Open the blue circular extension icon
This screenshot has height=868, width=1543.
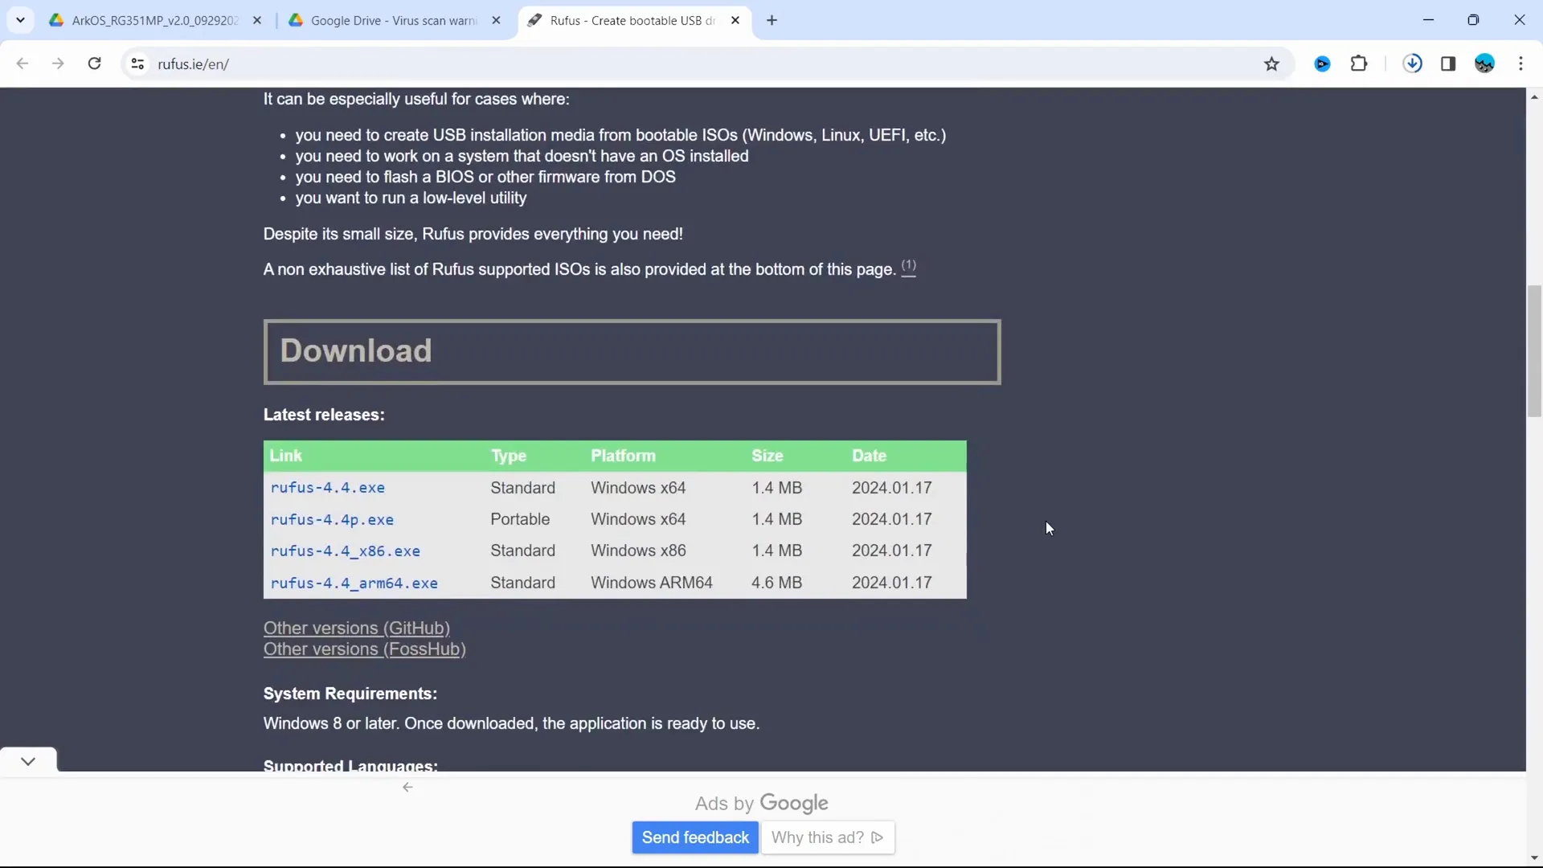pos(1322,63)
